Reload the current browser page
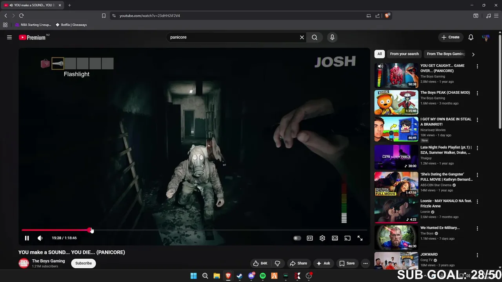 click(21, 16)
